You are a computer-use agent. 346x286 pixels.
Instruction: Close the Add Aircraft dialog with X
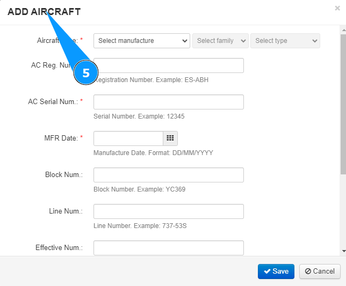coord(337,8)
